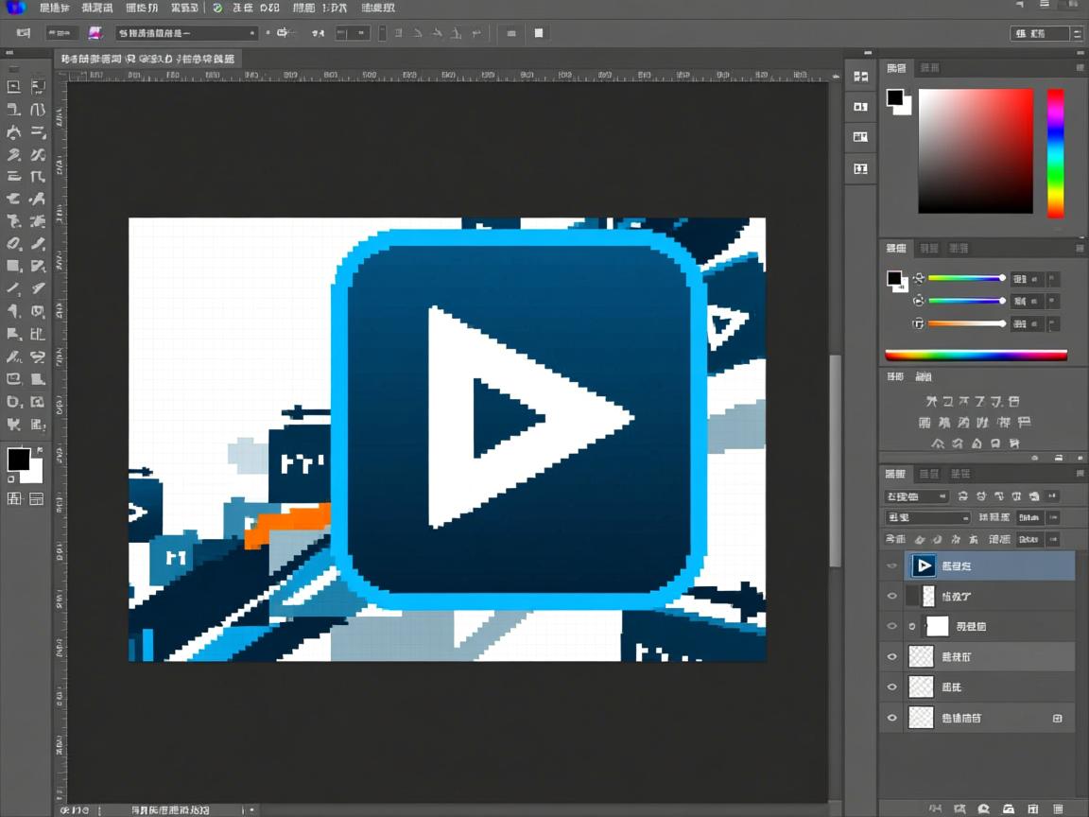The width and height of the screenshot is (1089, 817).
Task: Open the first menu in the menu bar
Action: [x=56, y=8]
